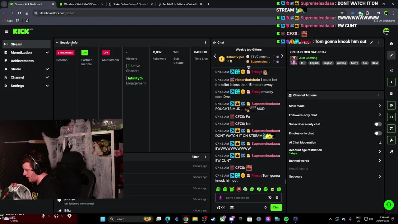
Task: Open the shop storefront icon below chat
Action: pos(232,208)
